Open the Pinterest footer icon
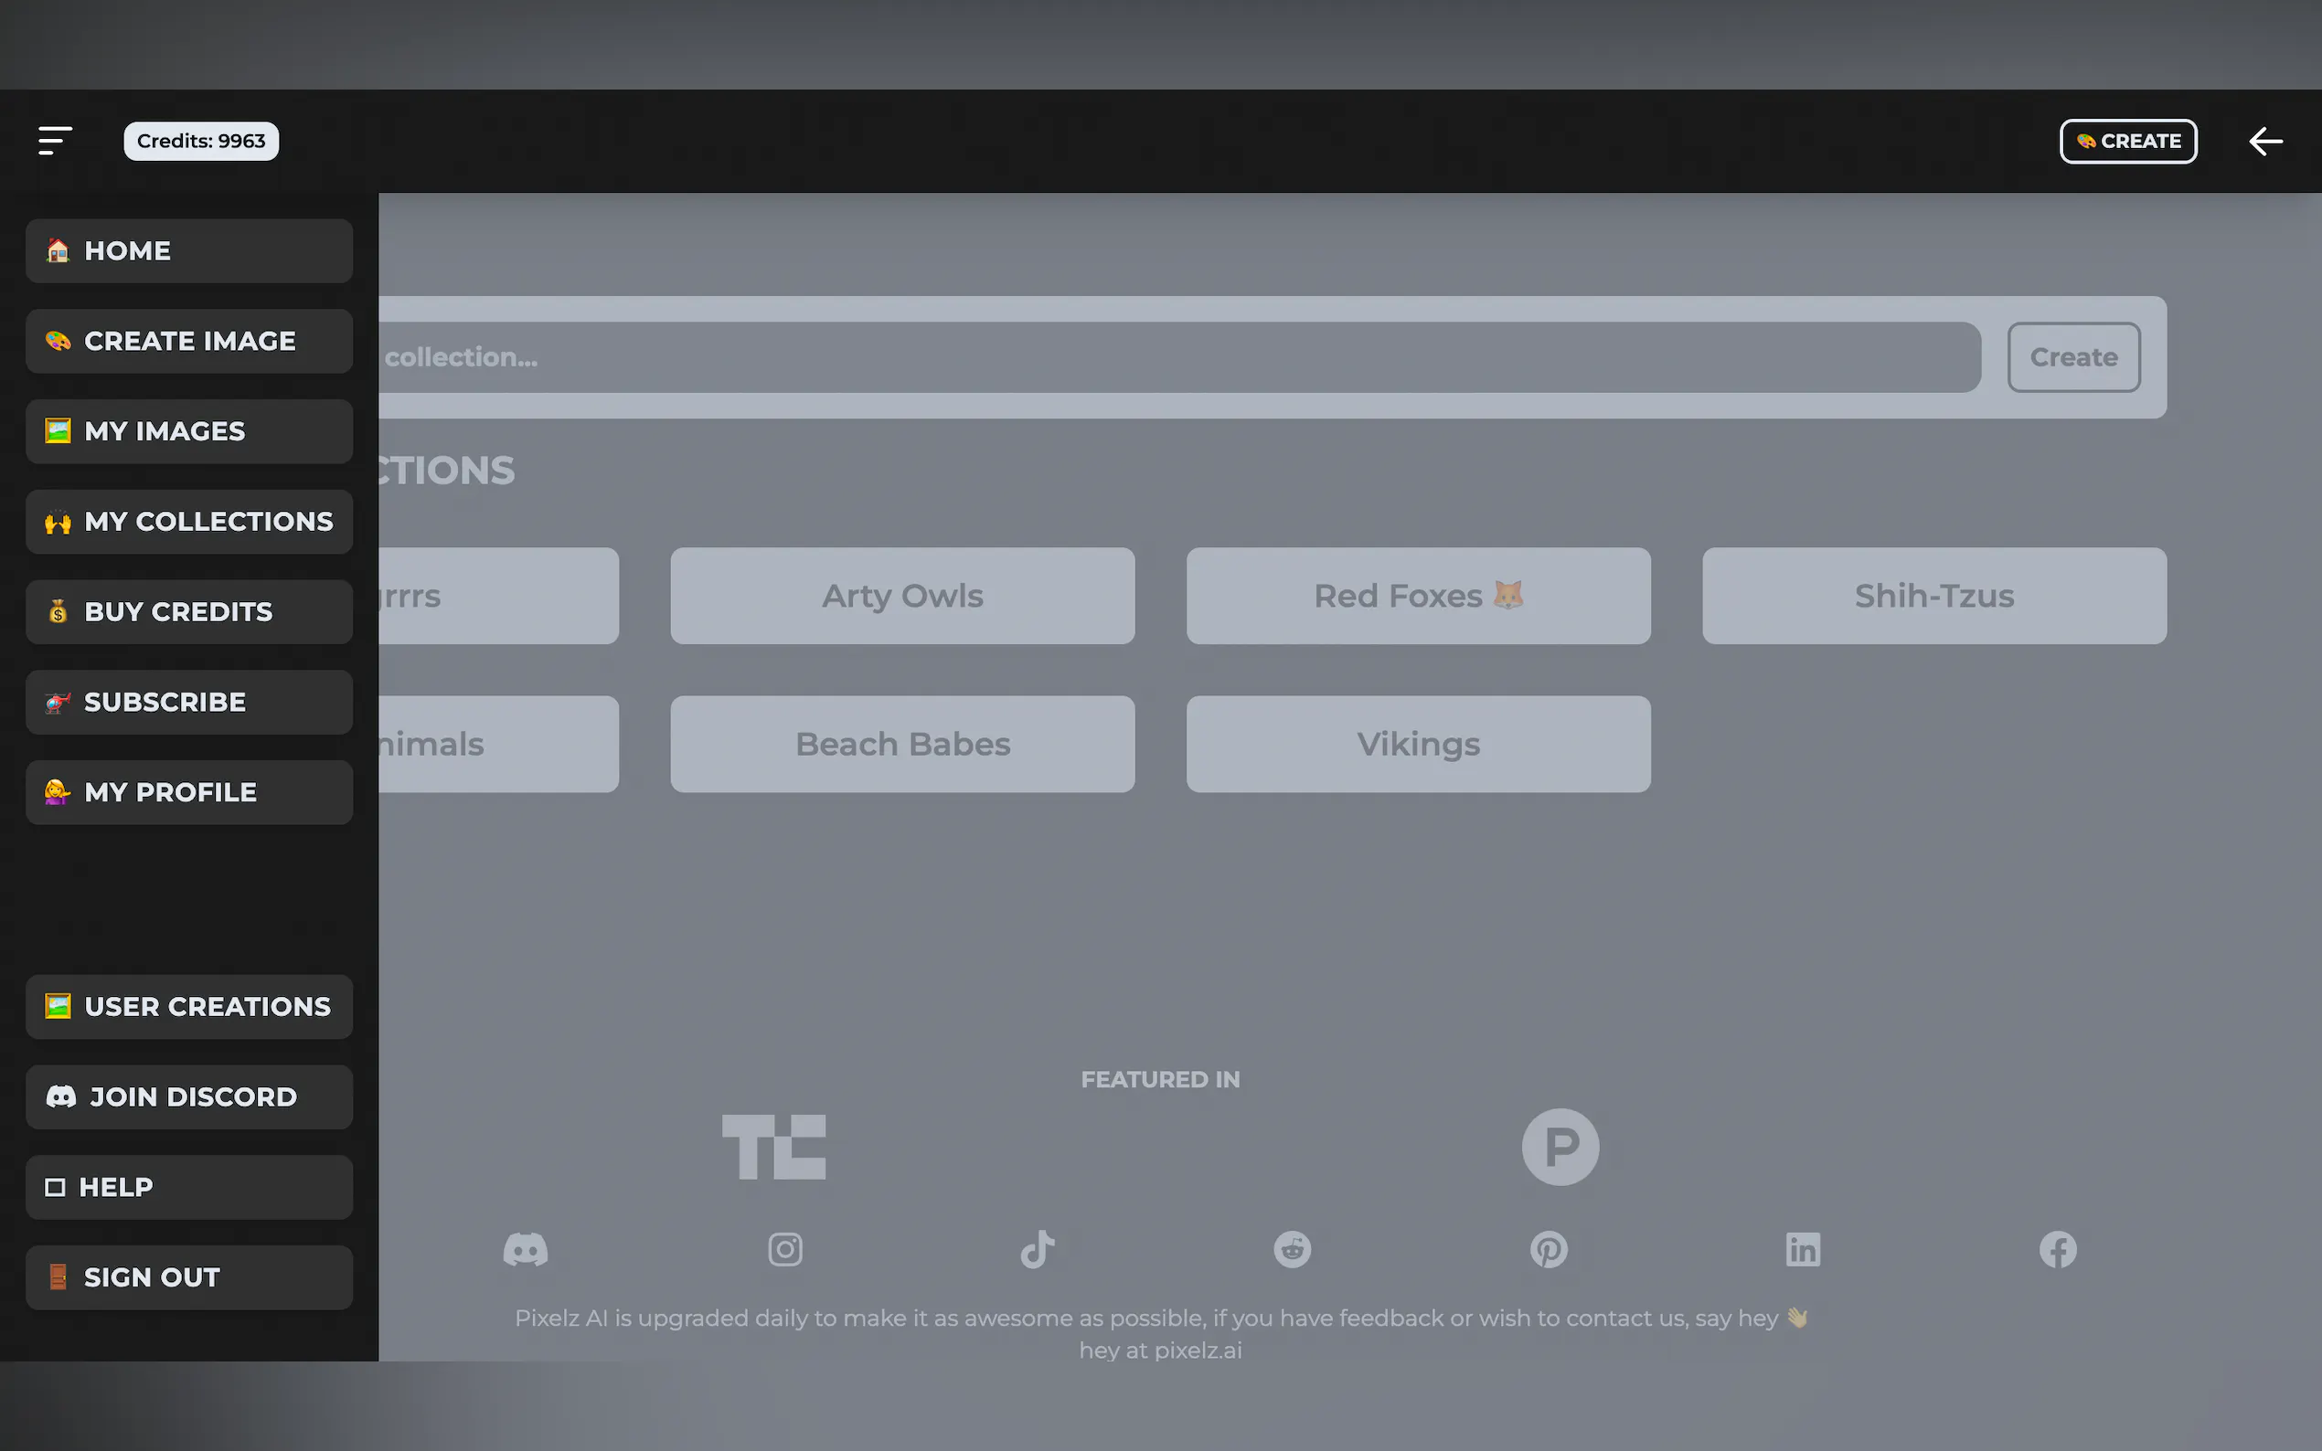Viewport: 2322px width, 1451px height. click(1548, 1249)
